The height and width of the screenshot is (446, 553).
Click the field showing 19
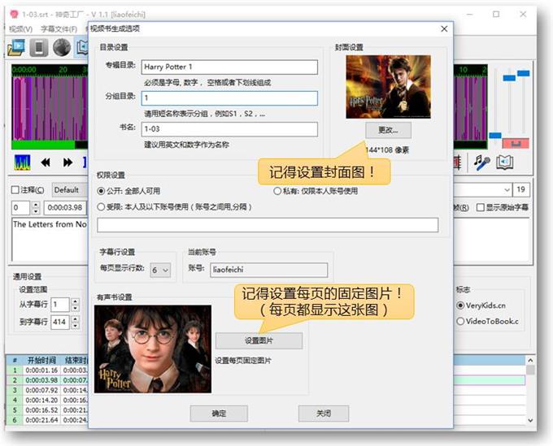(x=521, y=189)
